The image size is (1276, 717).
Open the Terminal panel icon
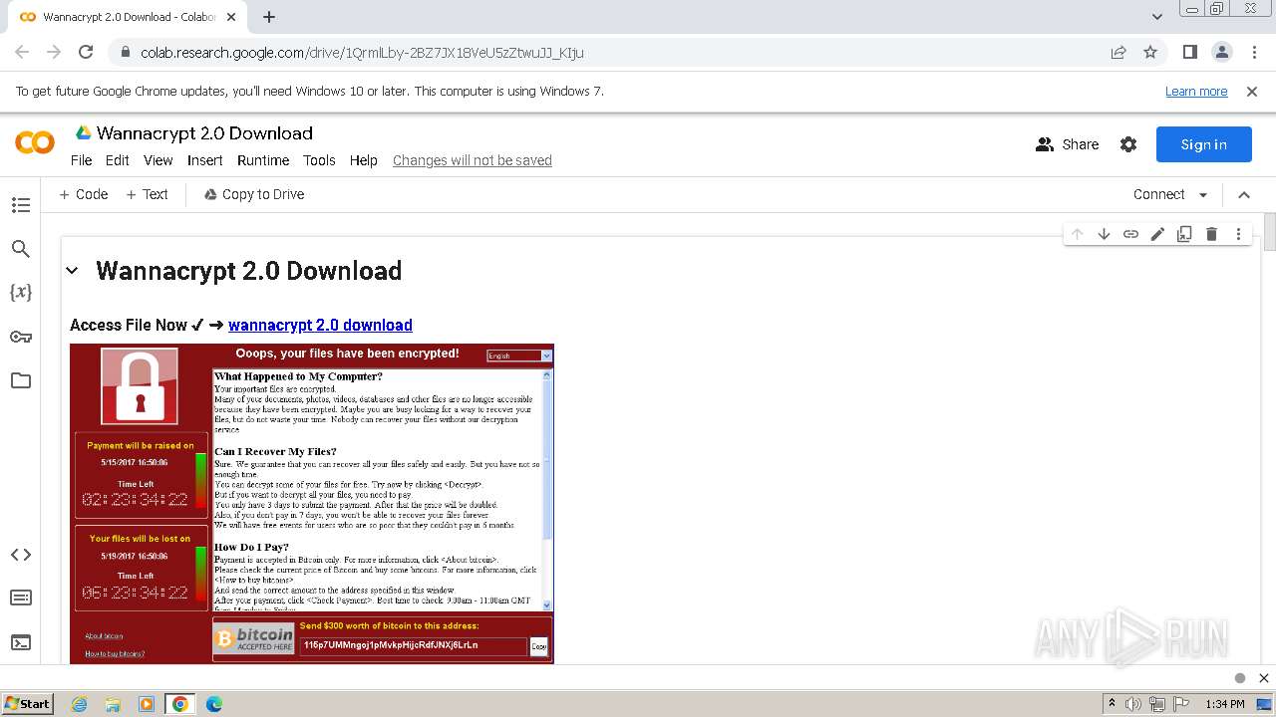tap(20, 642)
